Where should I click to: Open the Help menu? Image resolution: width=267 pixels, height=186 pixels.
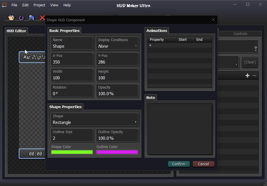pyautogui.click(x=67, y=5)
